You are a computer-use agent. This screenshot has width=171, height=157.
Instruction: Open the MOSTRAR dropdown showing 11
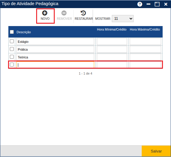click(x=123, y=19)
